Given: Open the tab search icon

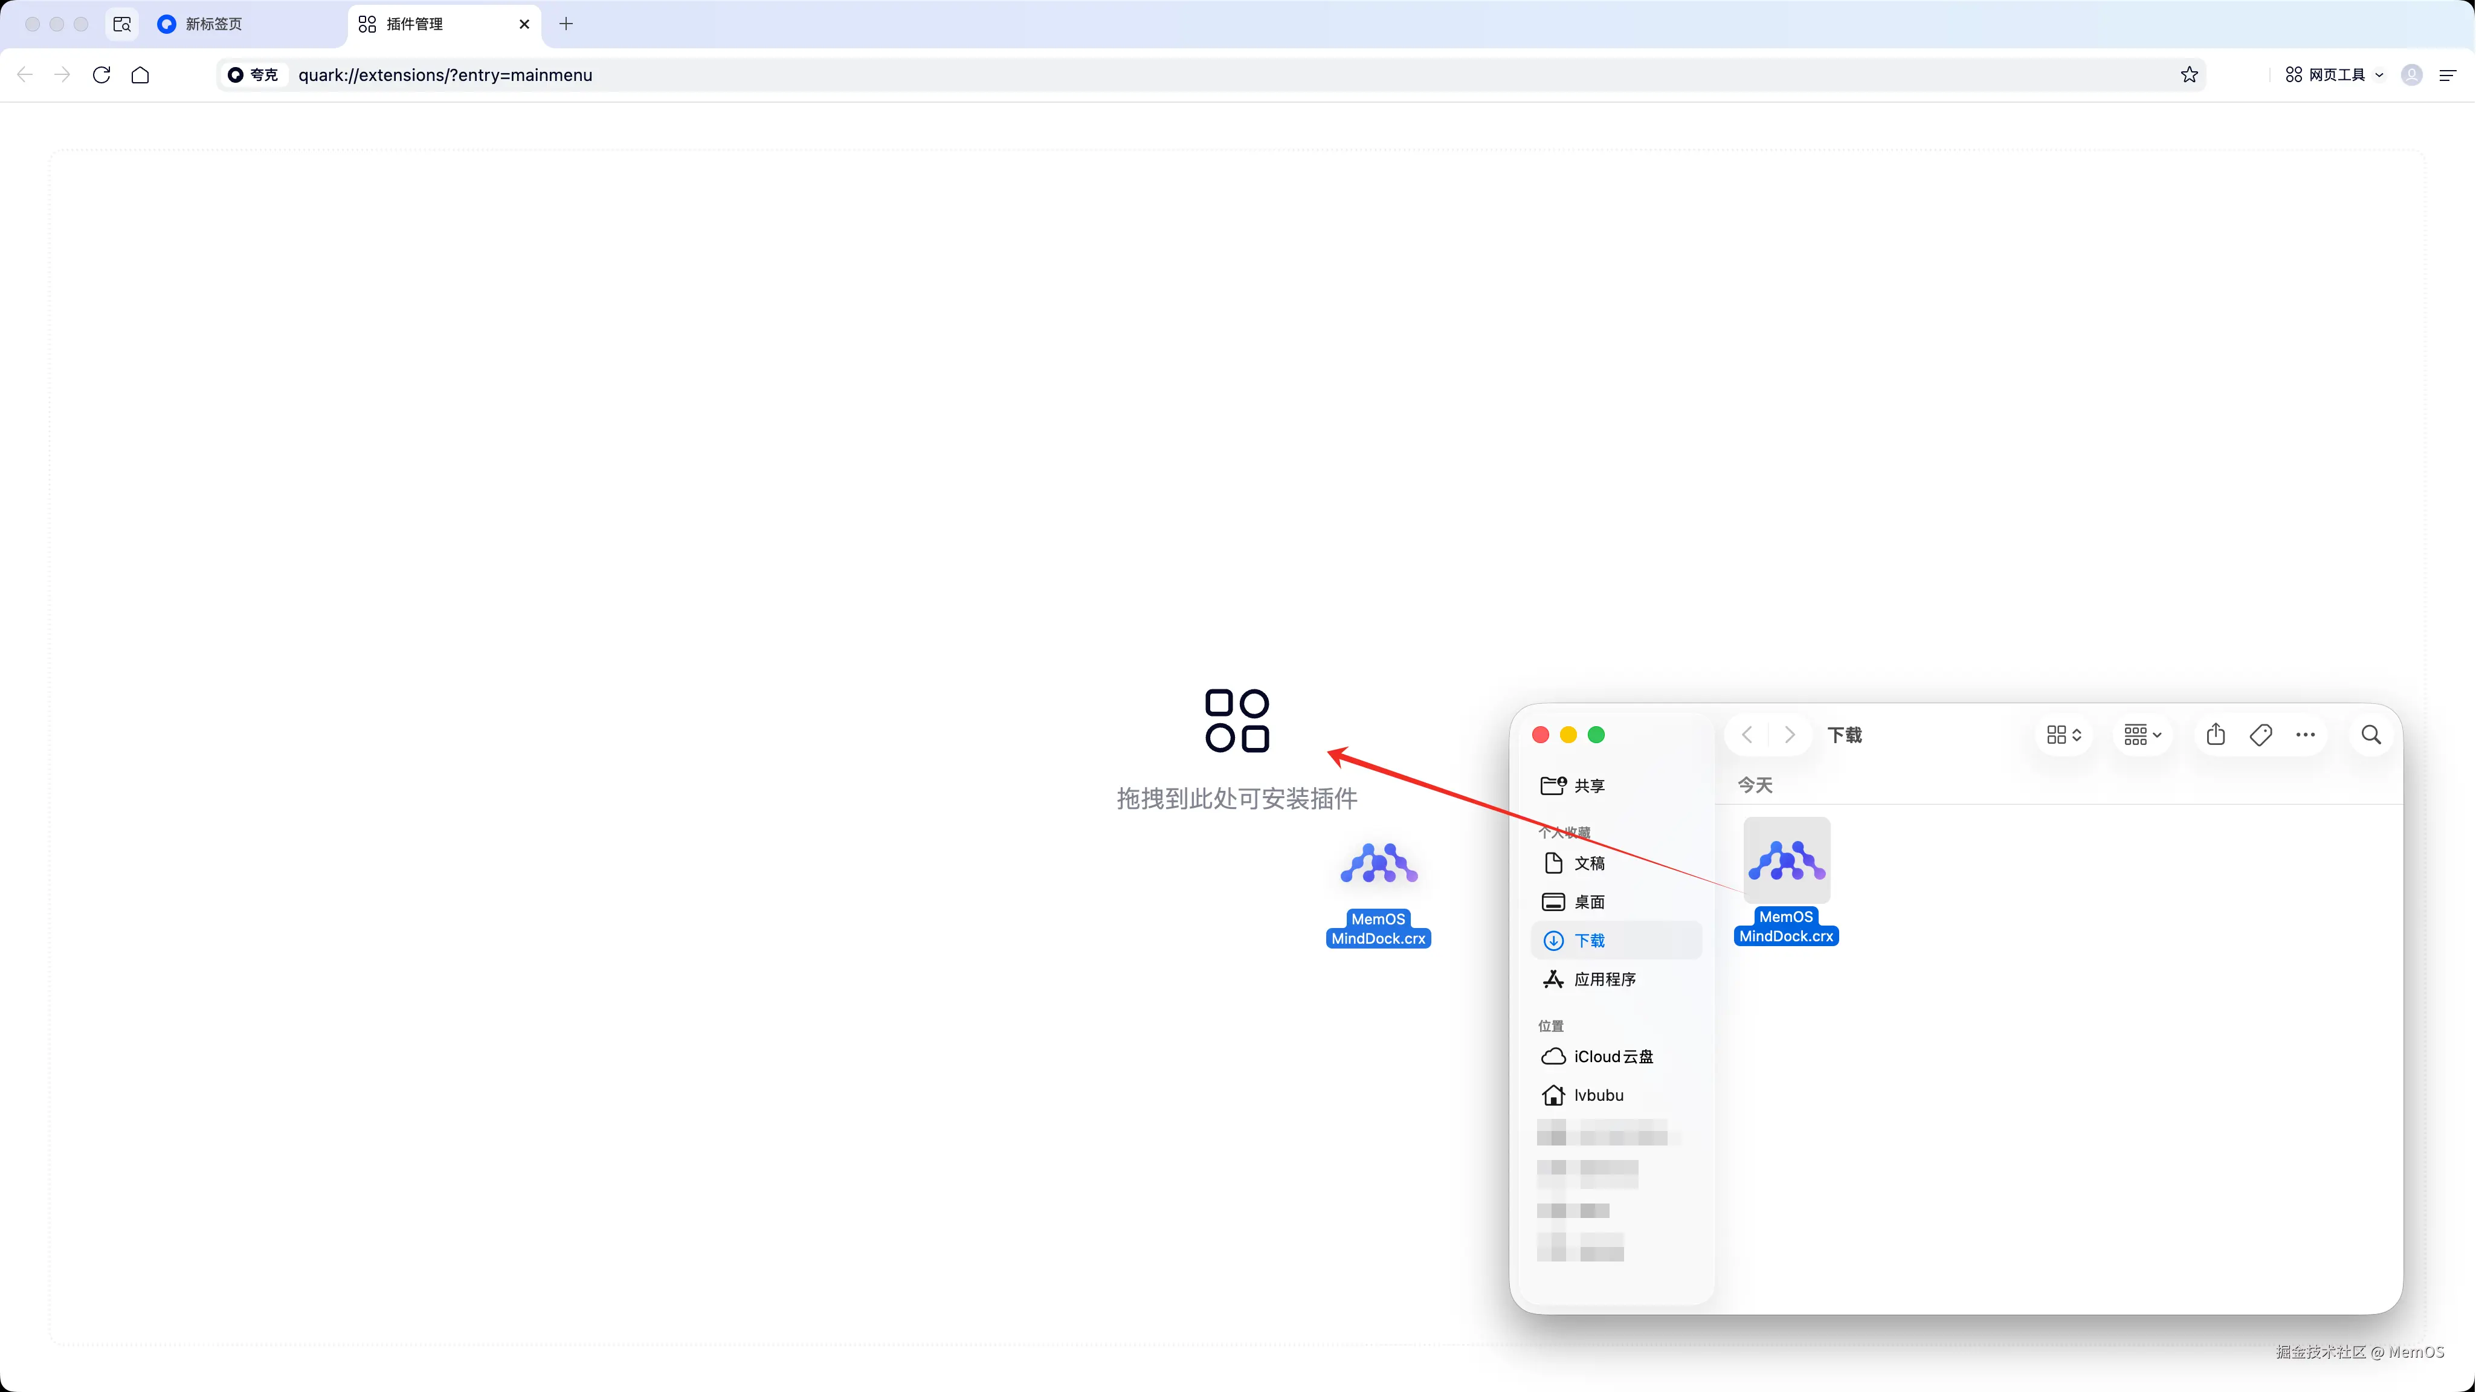Looking at the screenshot, I should click(122, 24).
